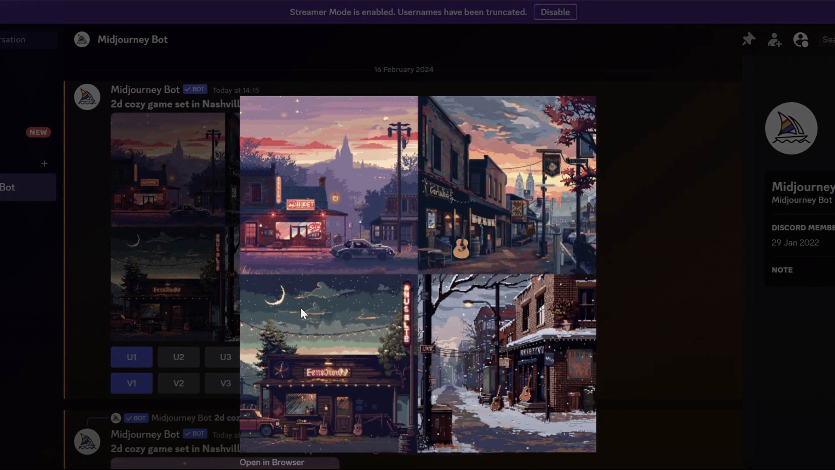Click the plus icon to create DM
The width and height of the screenshot is (835, 470).
pyautogui.click(x=44, y=163)
